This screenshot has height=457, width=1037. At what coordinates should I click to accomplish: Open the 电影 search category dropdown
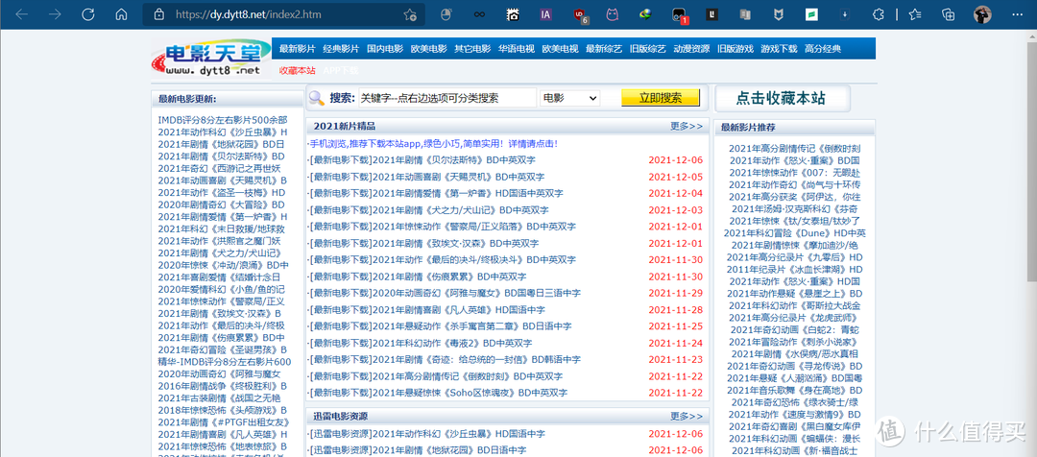tap(569, 99)
